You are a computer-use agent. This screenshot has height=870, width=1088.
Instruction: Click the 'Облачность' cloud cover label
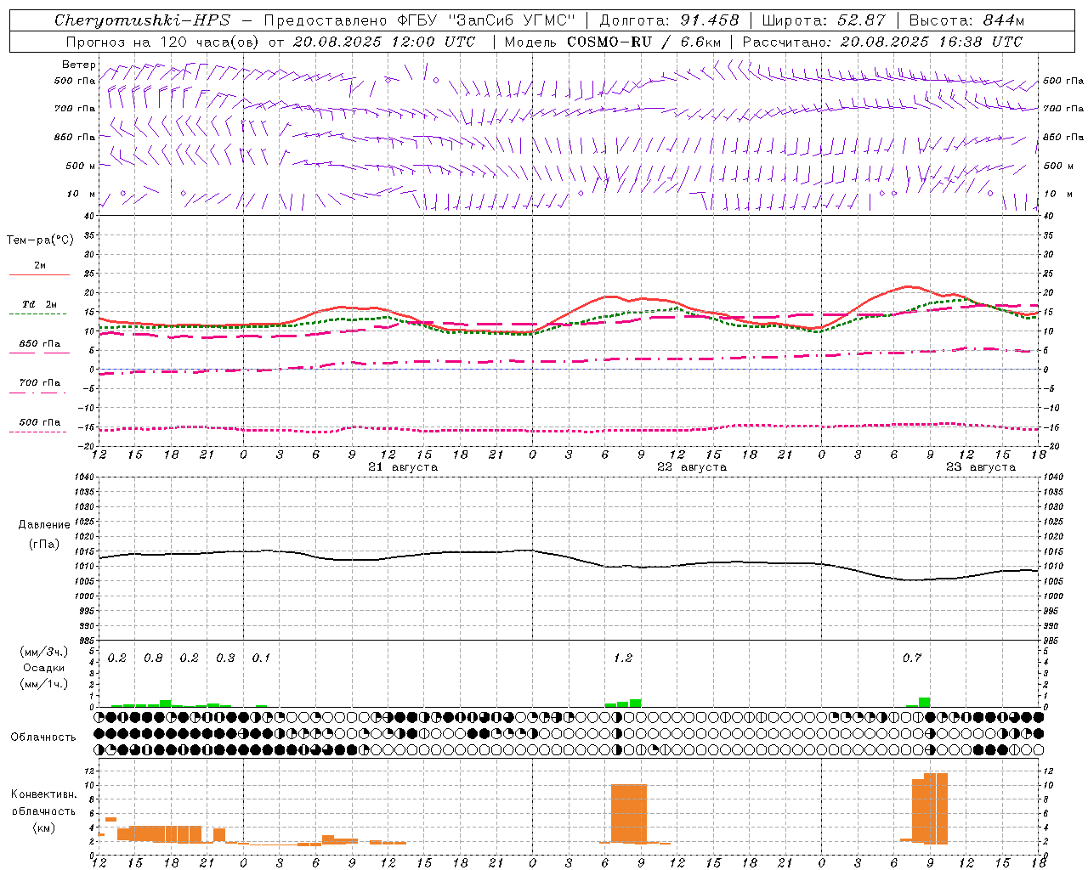[43, 737]
